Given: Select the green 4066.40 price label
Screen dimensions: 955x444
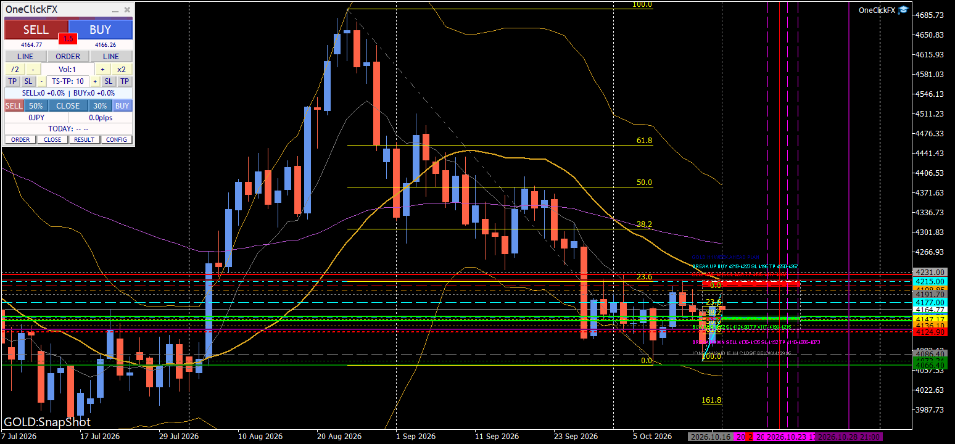Looking at the screenshot, I should coord(930,366).
